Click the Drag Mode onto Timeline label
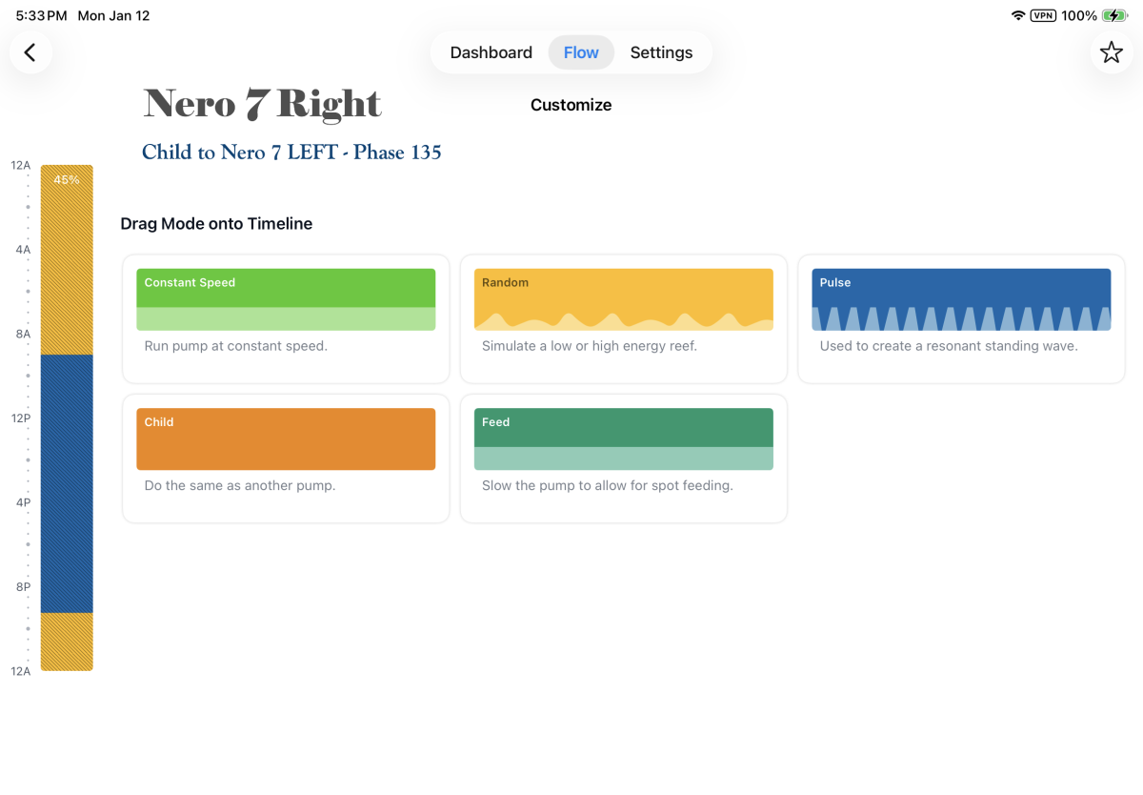 [x=216, y=224]
